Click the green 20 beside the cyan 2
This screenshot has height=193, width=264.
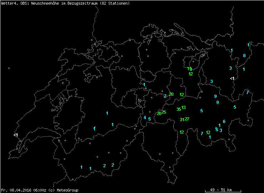click(171, 94)
